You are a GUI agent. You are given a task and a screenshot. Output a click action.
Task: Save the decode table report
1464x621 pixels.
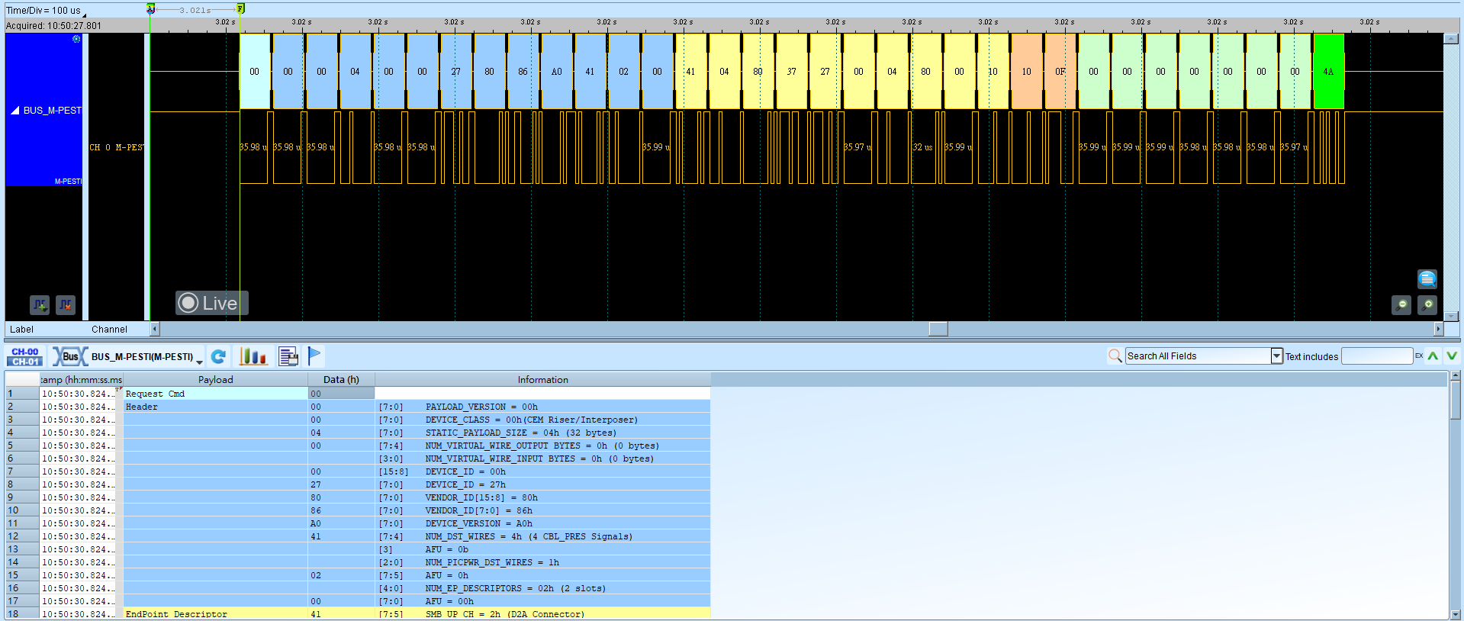[288, 356]
